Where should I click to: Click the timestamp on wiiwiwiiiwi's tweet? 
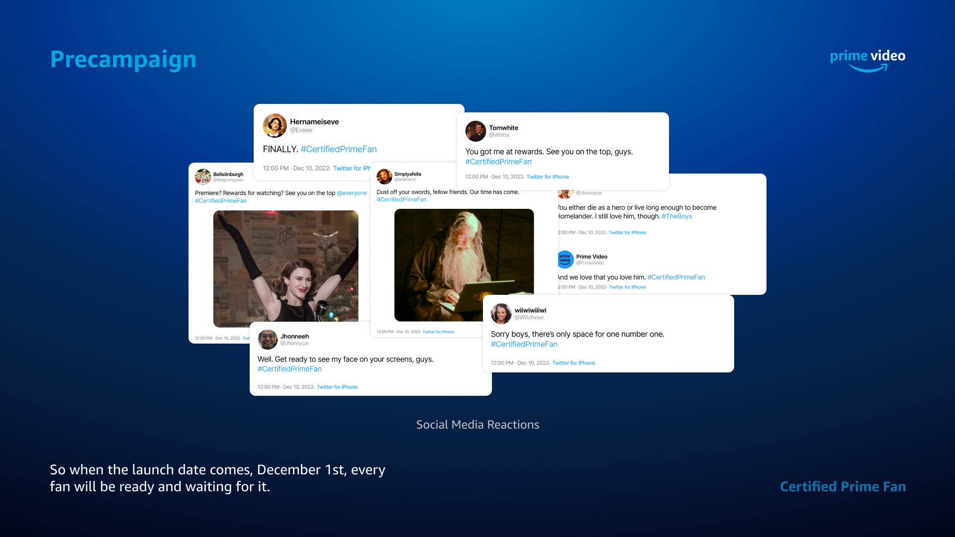coord(520,363)
